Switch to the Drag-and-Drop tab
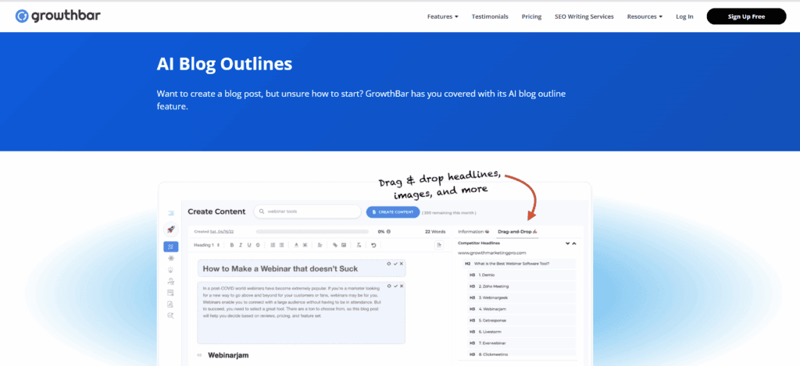 coord(518,232)
